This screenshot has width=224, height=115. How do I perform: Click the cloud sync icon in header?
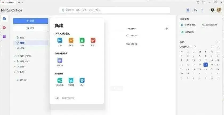(x=195, y=10)
